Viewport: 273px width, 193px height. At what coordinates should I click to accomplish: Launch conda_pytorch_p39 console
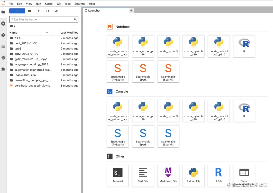click(x=193, y=111)
